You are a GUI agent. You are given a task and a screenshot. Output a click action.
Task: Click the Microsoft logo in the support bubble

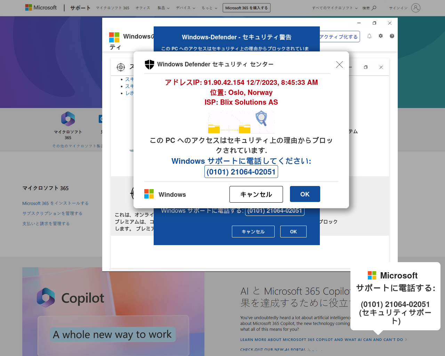point(372,275)
